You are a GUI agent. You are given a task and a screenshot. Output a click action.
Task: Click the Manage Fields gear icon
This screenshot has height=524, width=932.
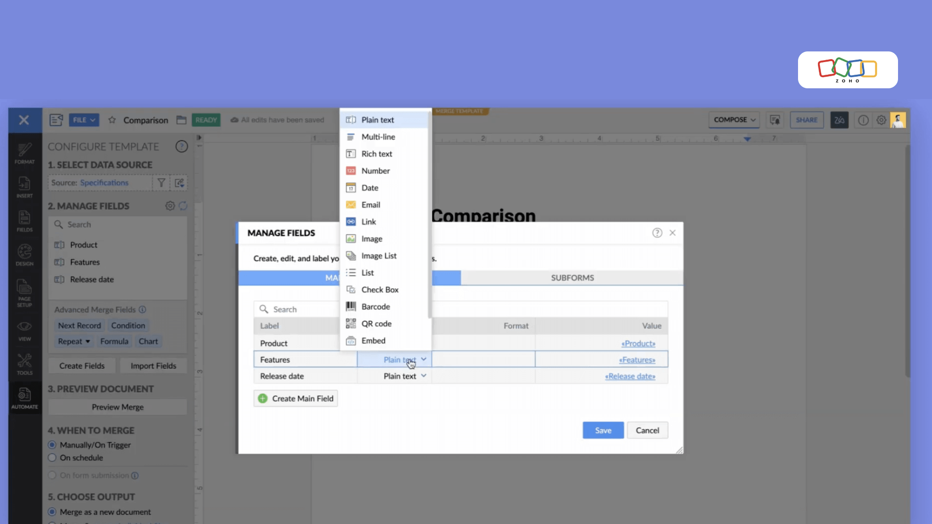point(170,206)
